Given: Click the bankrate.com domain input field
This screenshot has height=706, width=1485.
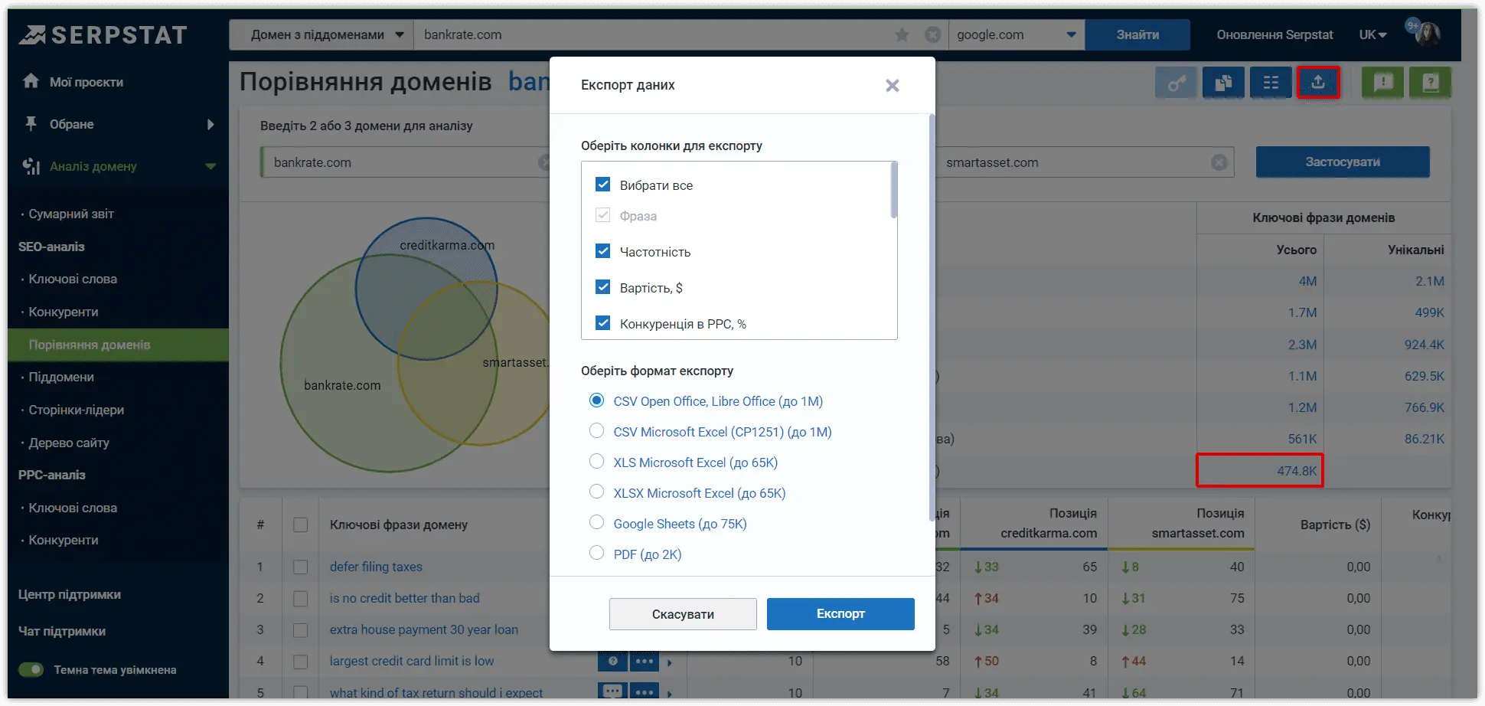Looking at the screenshot, I should point(406,162).
